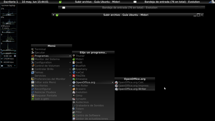Toggle sticky button on Midori window titlebar
215x121 pixels.
[x=54, y=15]
